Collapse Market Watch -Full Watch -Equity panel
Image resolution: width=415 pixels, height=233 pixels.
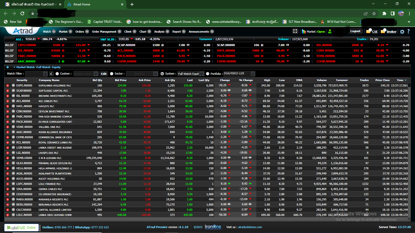tap(14, 67)
